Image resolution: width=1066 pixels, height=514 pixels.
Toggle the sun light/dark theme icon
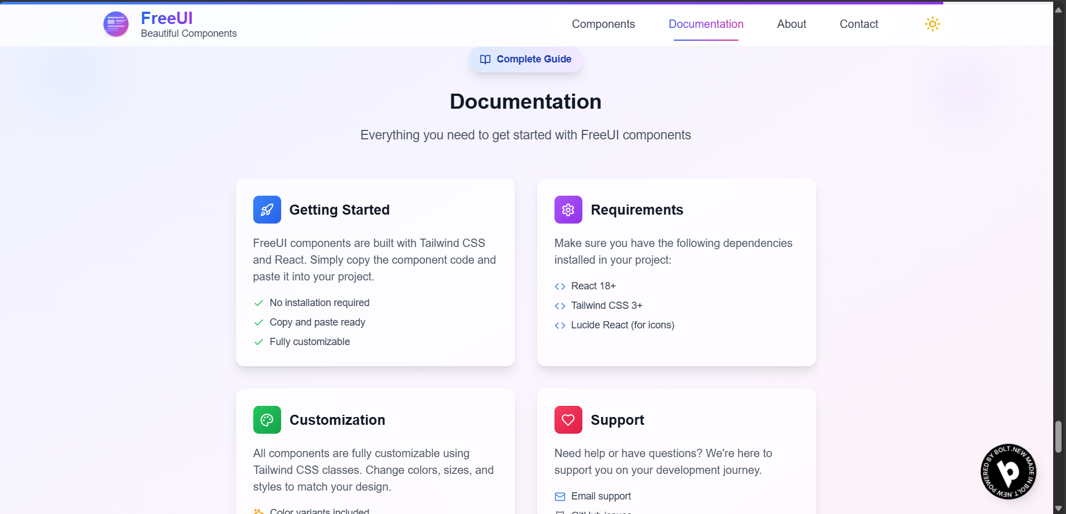(x=932, y=24)
